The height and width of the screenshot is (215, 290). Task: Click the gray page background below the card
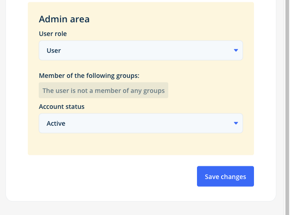[141, 208]
